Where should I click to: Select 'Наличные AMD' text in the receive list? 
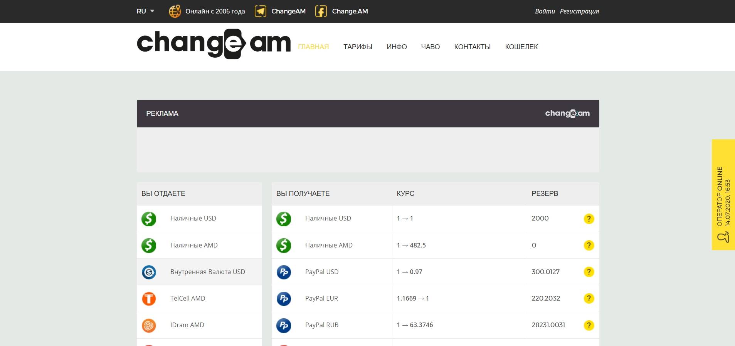329,245
